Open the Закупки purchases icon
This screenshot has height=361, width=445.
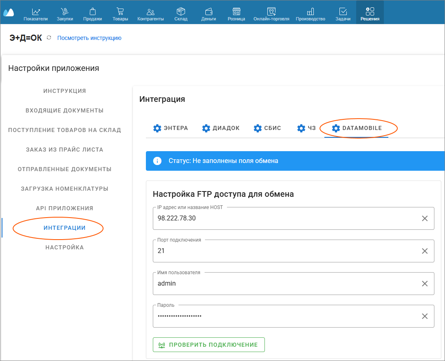[65, 12]
